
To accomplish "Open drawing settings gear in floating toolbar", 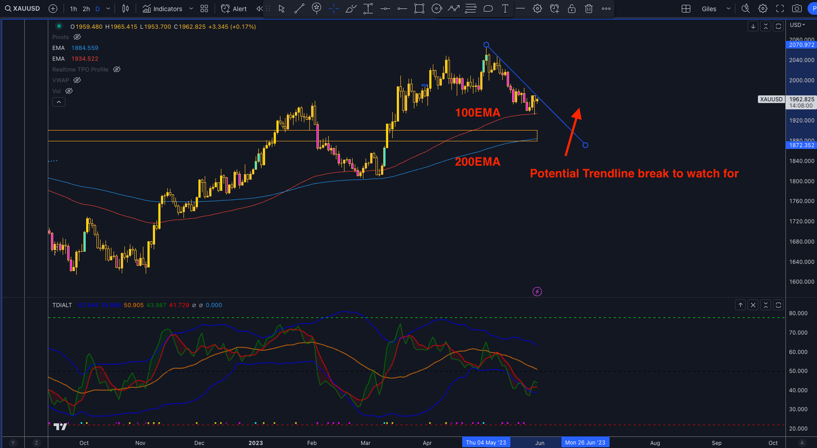I will point(537,9).
